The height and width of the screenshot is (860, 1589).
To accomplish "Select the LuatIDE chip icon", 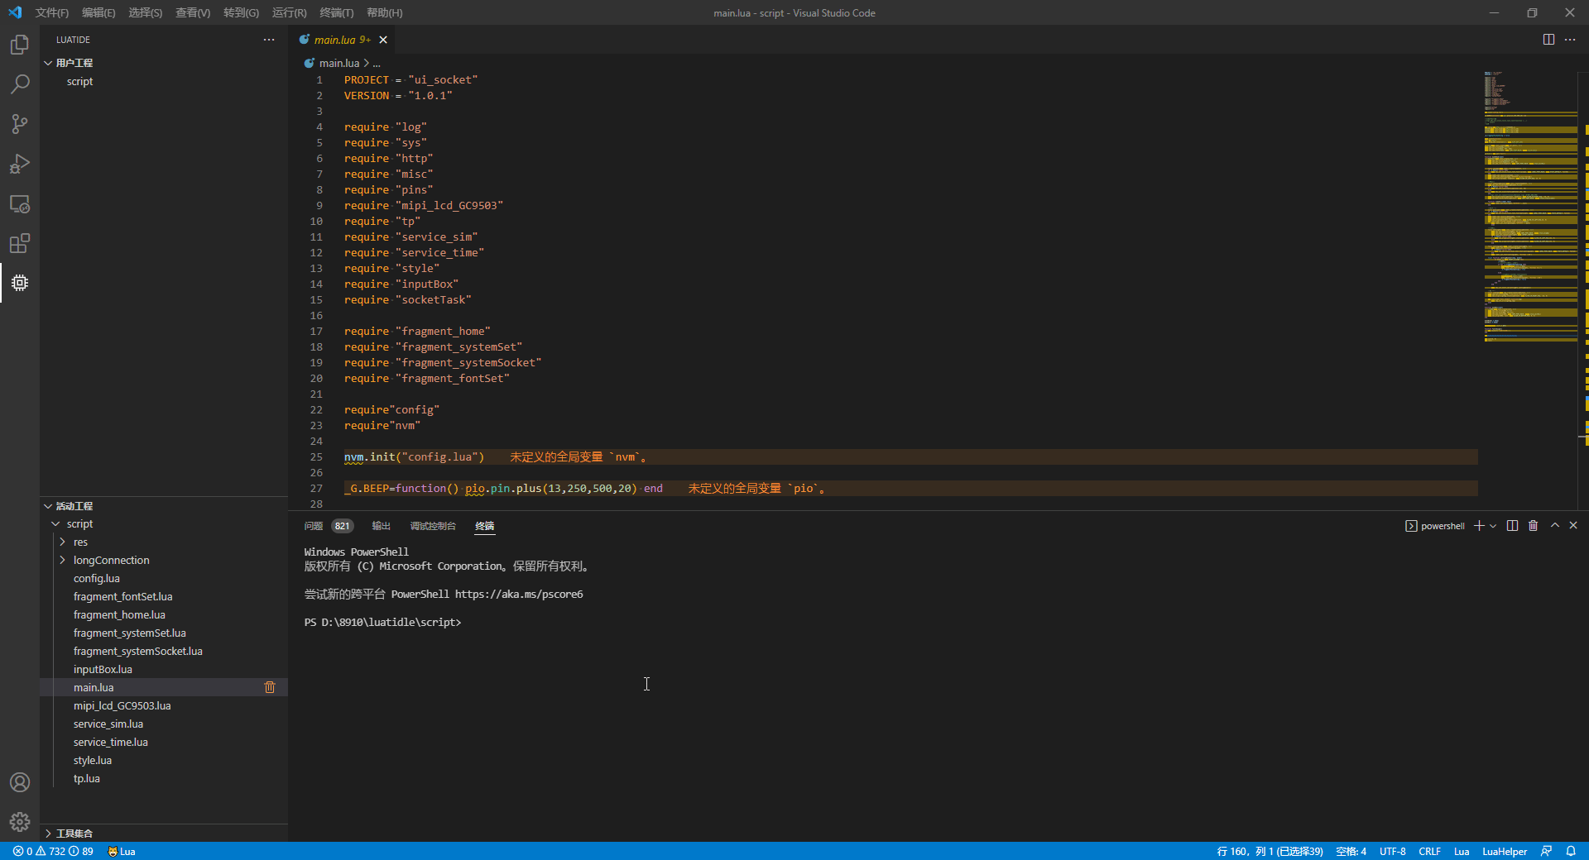I will pos(20,283).
